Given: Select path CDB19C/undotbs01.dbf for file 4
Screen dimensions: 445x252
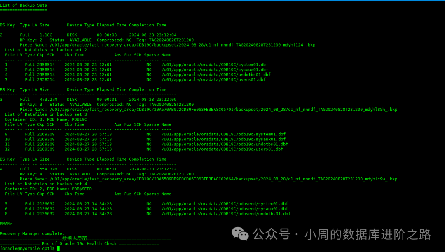Looking at the screenshot, I should point(216,75).
